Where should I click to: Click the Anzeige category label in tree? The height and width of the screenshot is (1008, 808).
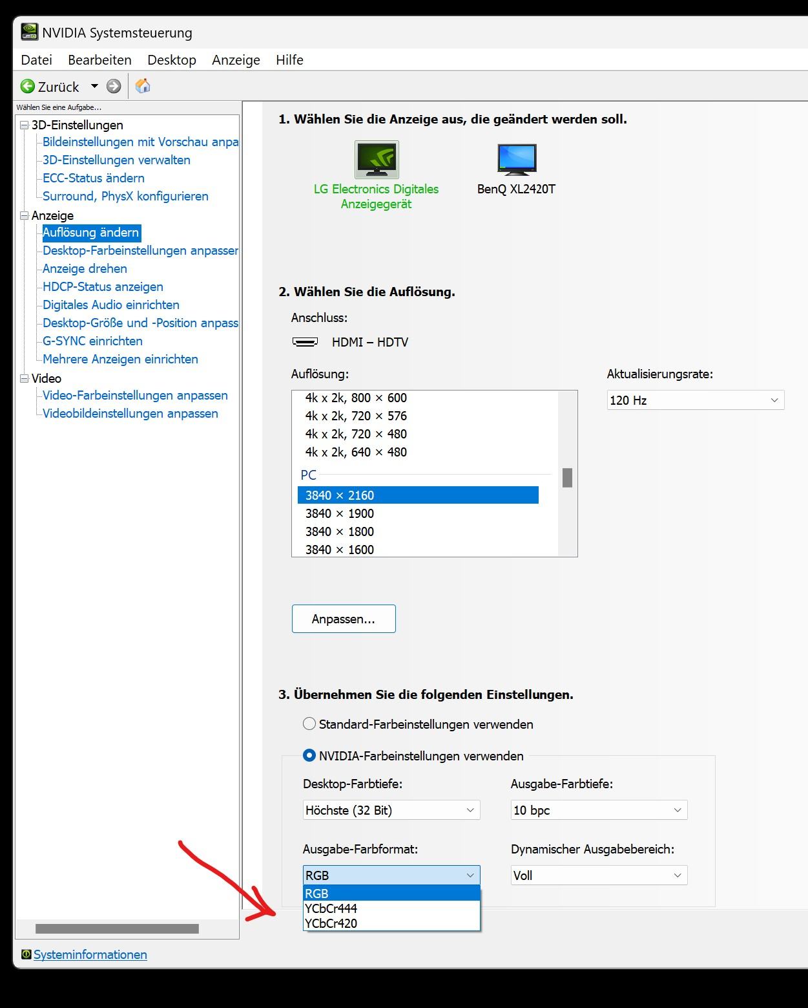pos(52,216)
